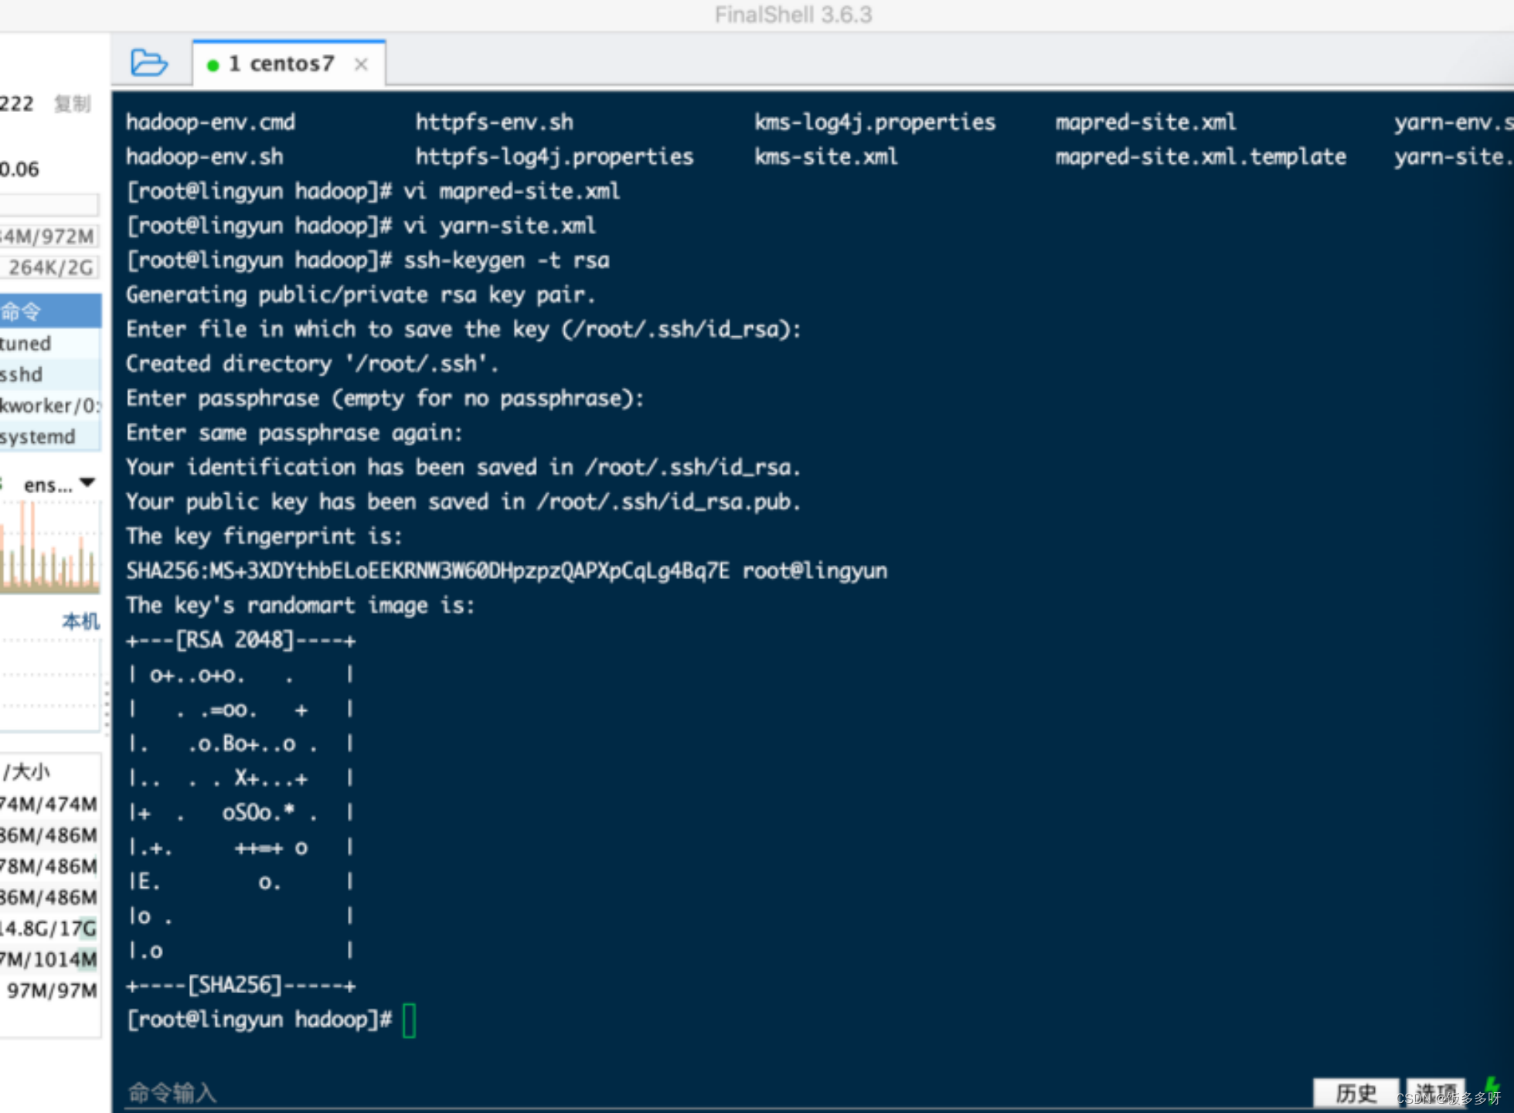Click the 选项 options button
1514x1113 pixels.
pos(1436,1093)
